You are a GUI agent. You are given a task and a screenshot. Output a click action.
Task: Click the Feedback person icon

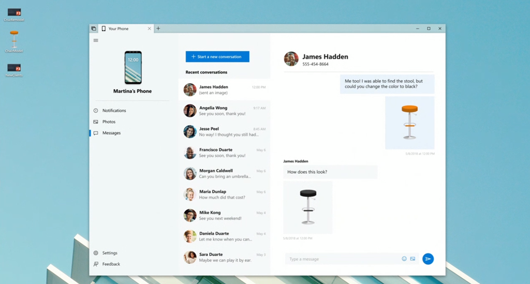tap(96, 264)
